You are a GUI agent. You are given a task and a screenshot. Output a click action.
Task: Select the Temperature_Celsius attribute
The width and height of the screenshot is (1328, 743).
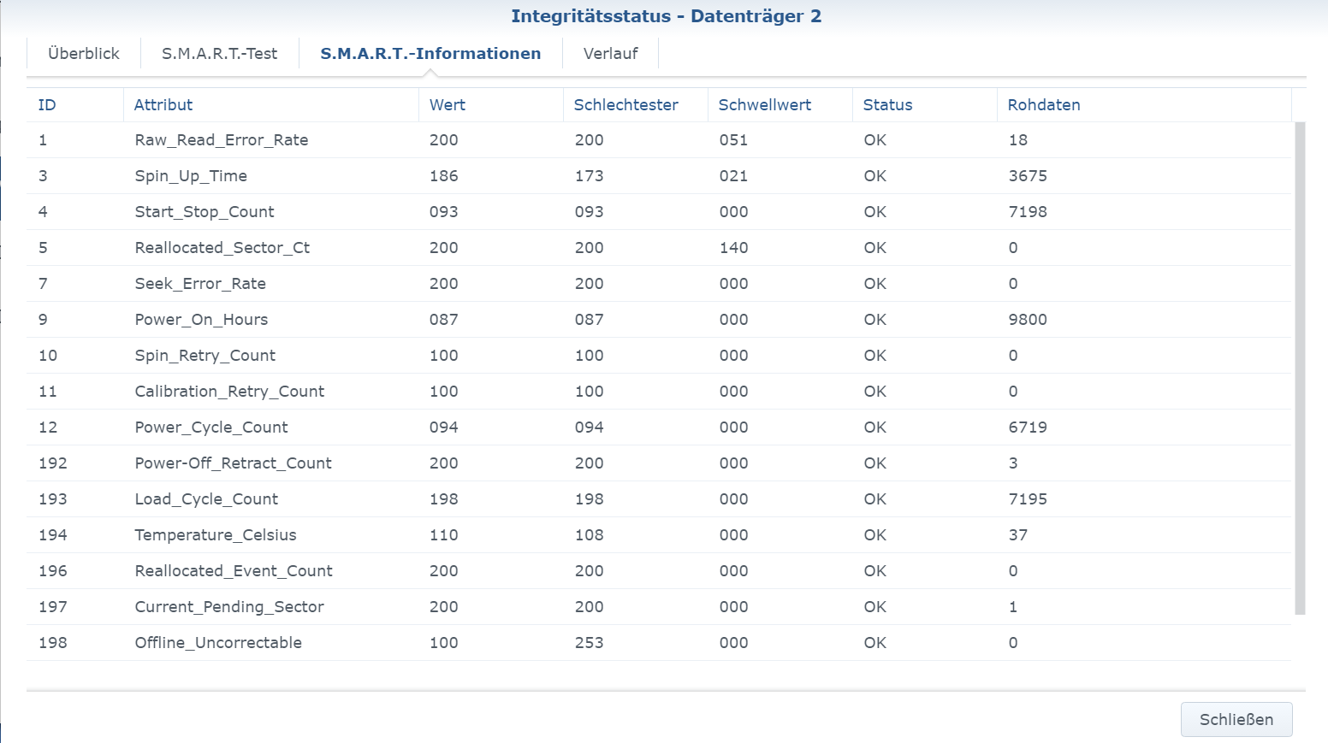tap(216, 535)
